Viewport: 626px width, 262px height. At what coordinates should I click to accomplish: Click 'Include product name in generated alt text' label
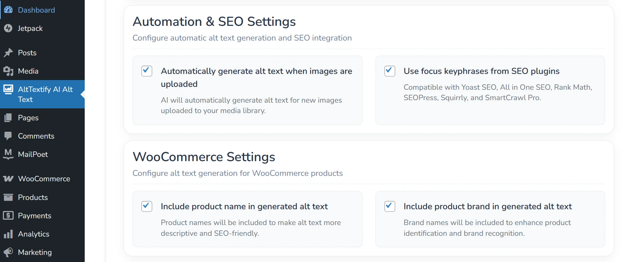pos(244,206)
